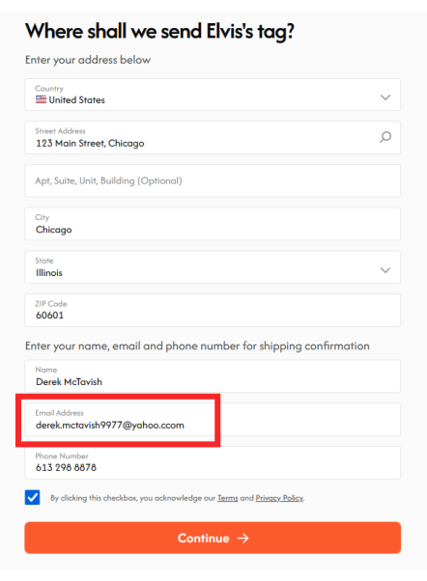Click the arrow icon on the Continue button

pos(243,538)
